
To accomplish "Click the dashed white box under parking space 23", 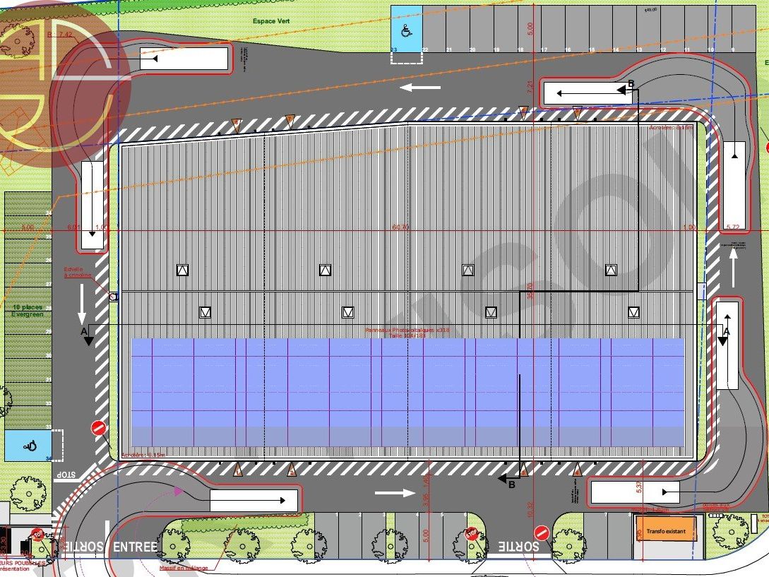I will (x=407, y=58).
